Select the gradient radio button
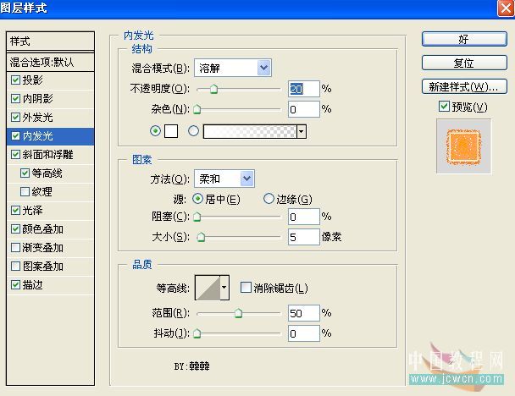515x396 pixels. 193,131
